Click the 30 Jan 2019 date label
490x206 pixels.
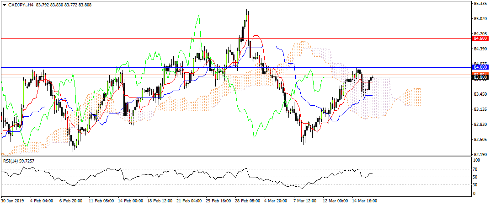point(13,201)
